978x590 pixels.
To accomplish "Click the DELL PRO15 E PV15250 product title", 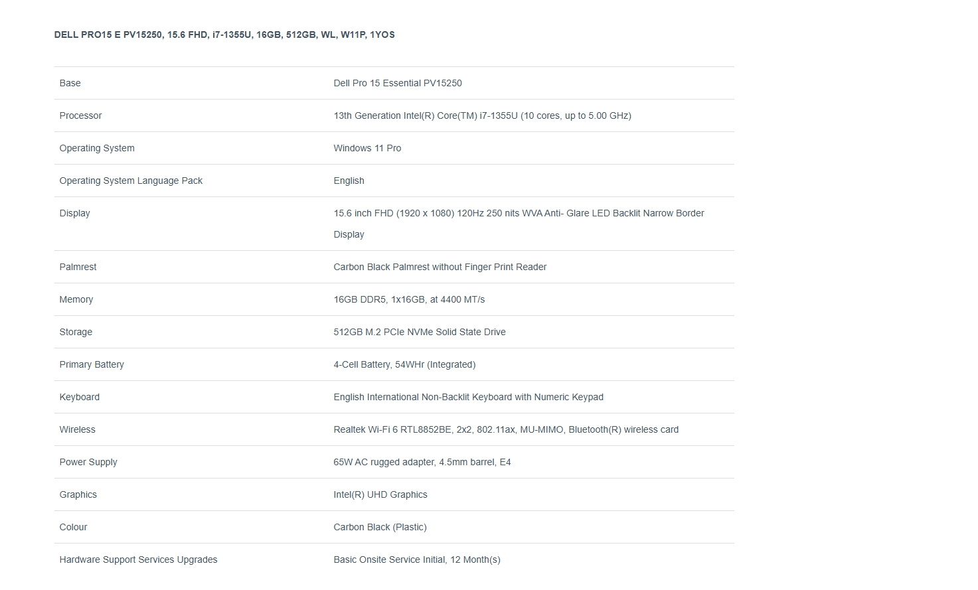I will point(224,35).
